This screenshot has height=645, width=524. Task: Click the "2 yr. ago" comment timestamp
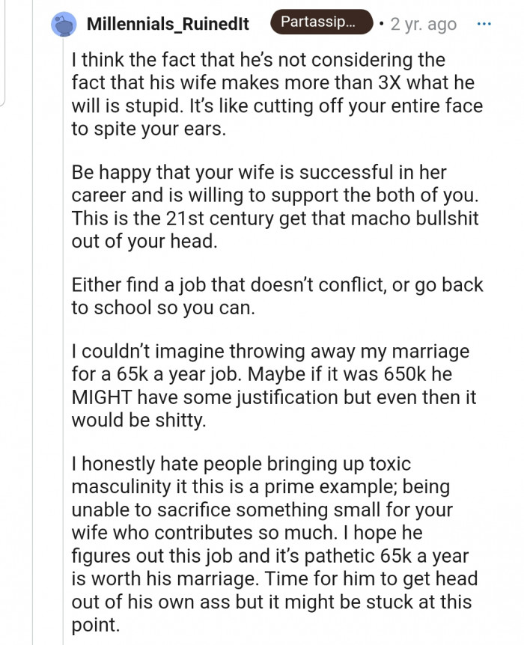[x=423, y=25]
